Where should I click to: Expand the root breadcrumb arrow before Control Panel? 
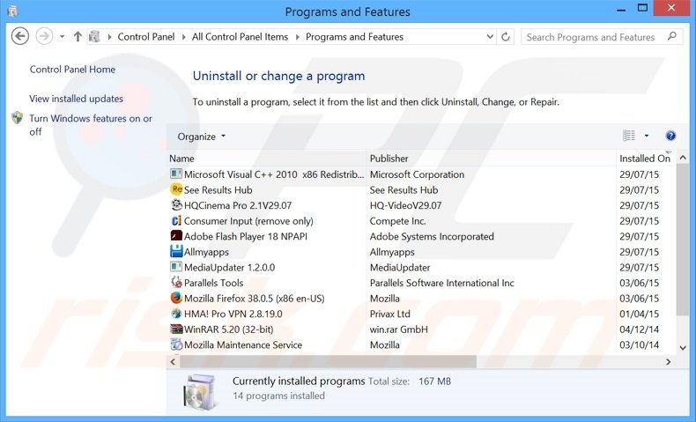pos(109,37)
